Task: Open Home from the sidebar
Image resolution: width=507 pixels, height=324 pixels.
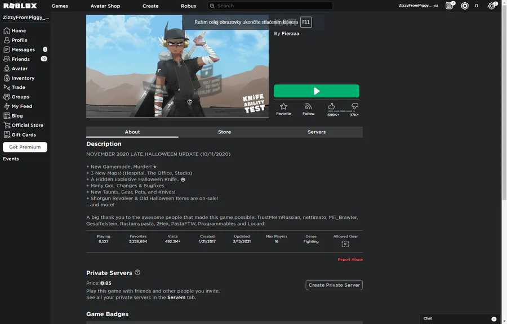Action: tap(15, 31)
